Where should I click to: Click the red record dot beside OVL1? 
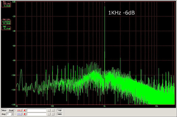tap(25, 110)
